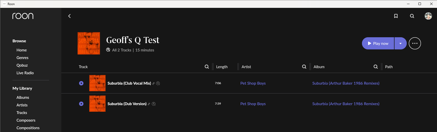Screen dimensions: 437x132
Task: Filter the Artist column with magnifier
Action: [x=304, y=67]
